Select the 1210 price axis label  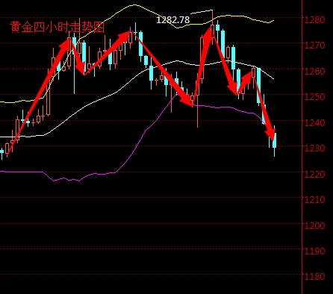click(315, 200)
